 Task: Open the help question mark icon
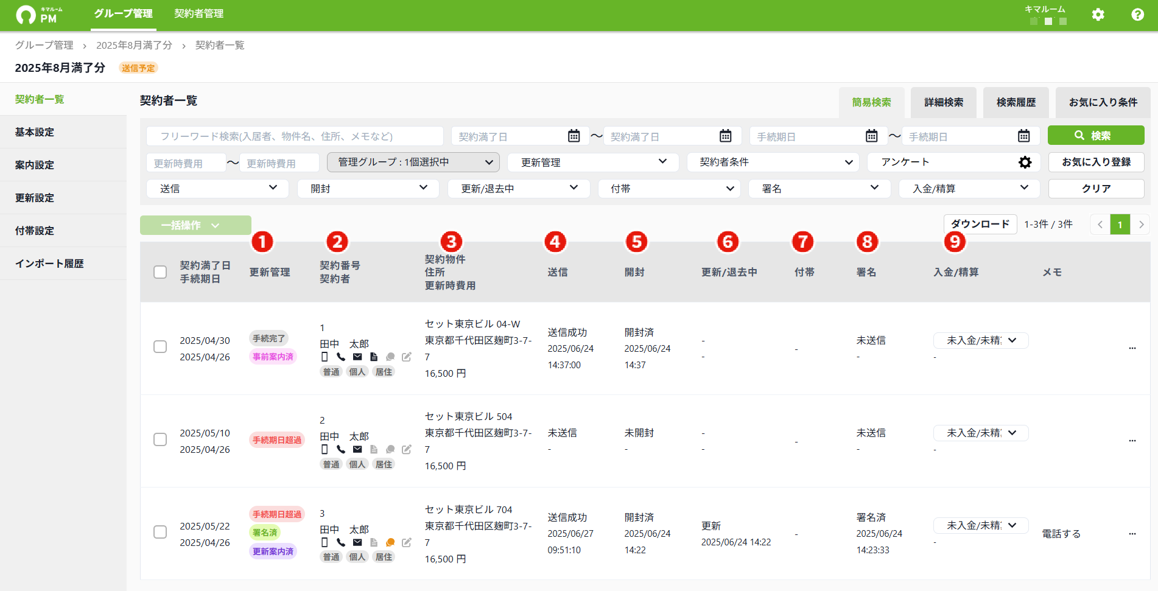1137,15
